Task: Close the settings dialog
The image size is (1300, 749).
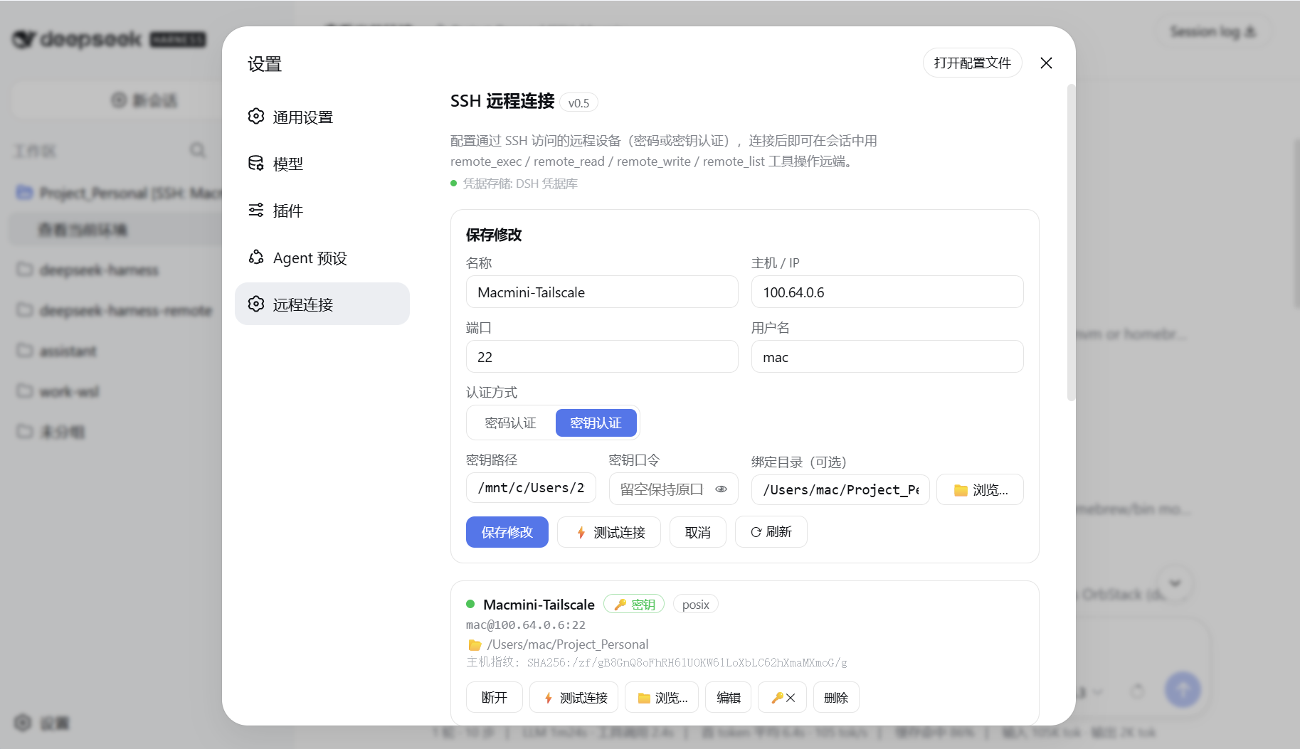Action: tap(1046, 63)
